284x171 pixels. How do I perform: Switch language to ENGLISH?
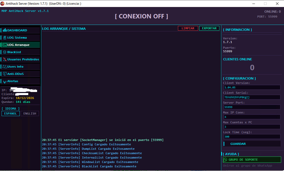click(30, 113)
